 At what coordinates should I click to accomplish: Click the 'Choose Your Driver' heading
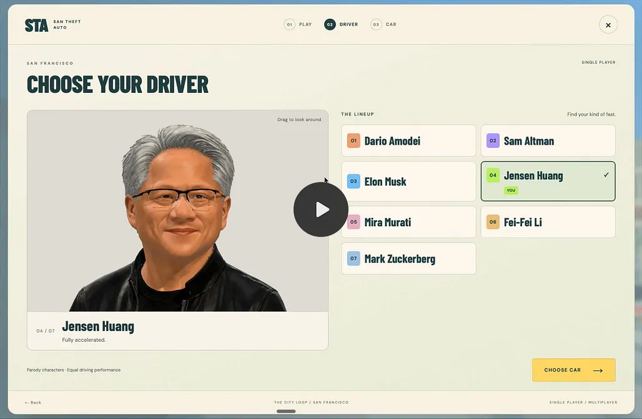[118, 84]
